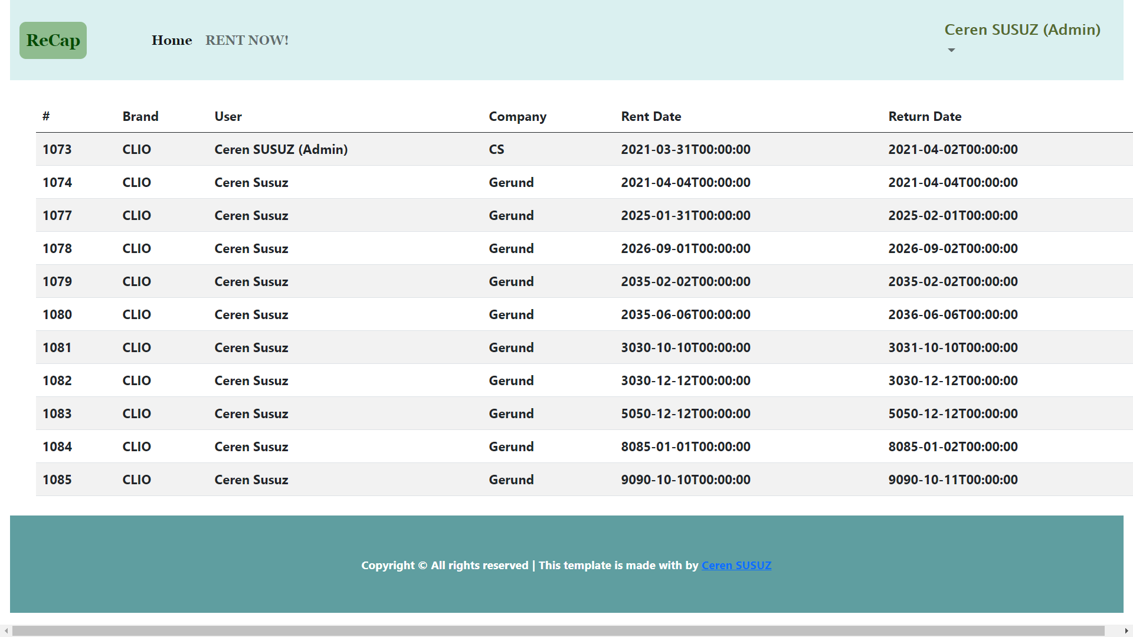Click the Brand column header
The image size is (1133, 637).
(140, 116)
